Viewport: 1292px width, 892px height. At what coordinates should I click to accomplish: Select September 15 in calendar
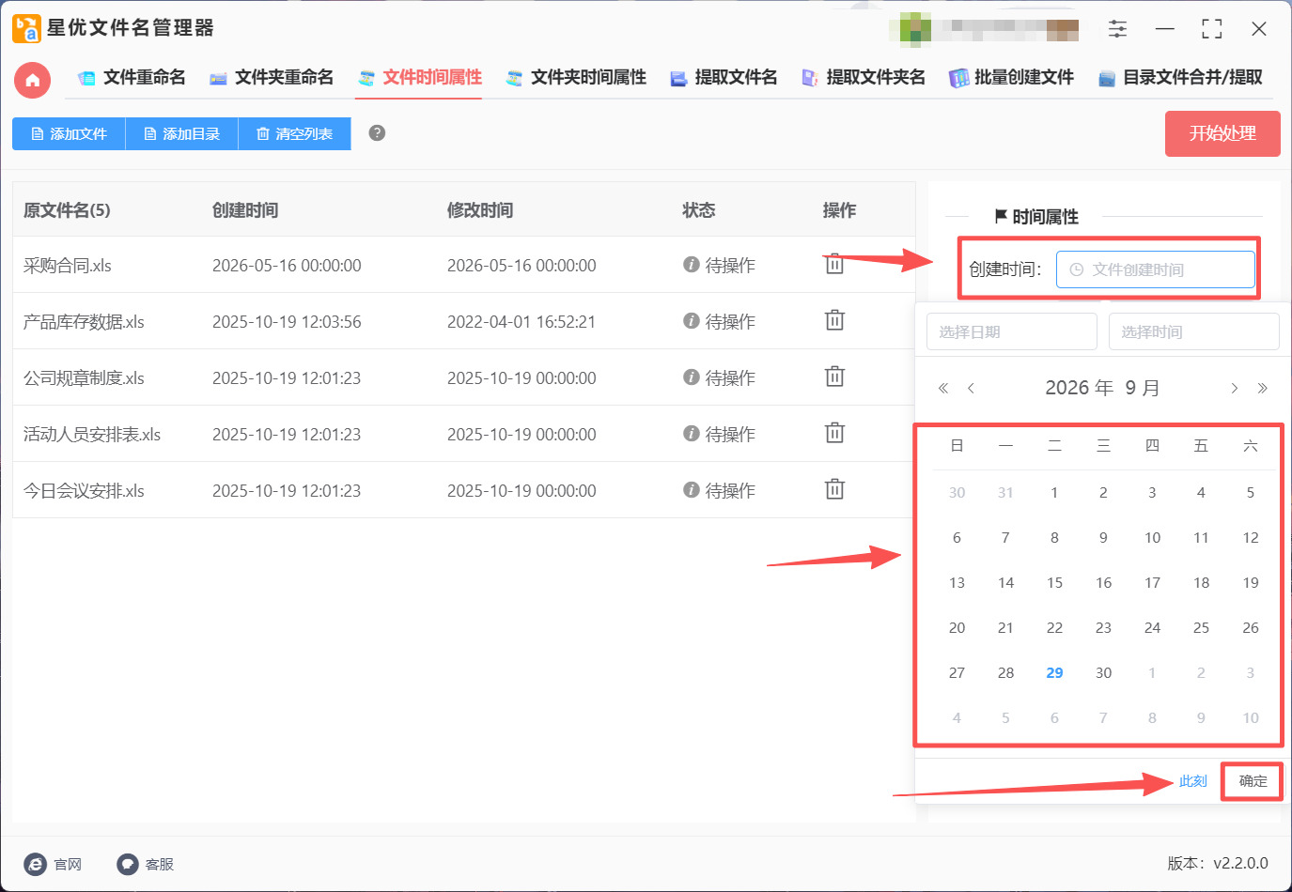pyautogui.click(x=1054, y=582)
